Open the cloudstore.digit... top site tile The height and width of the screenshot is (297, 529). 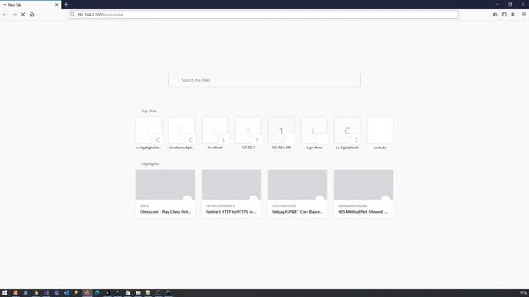point(182,134)
